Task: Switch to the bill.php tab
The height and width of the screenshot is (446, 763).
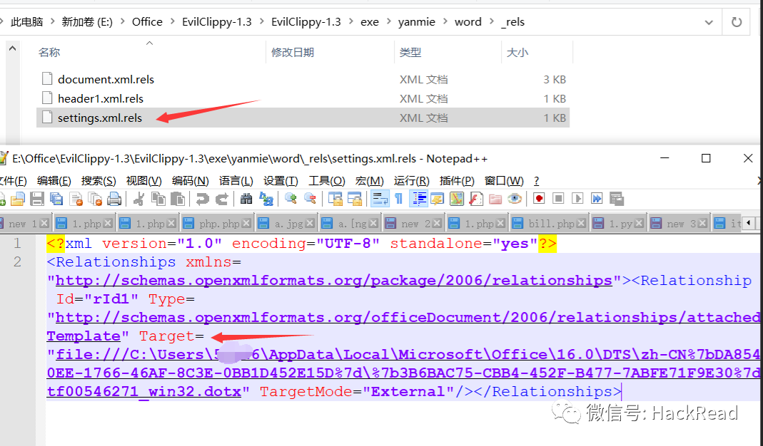Action: [x=550, y=224]
